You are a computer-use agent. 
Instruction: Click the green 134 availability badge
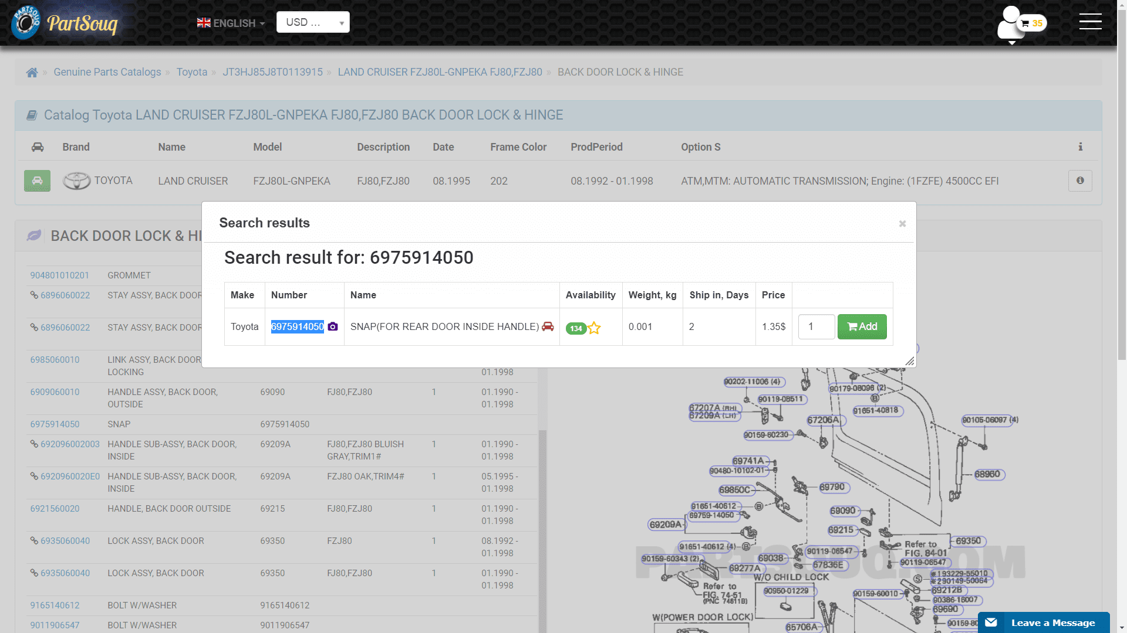576,328
